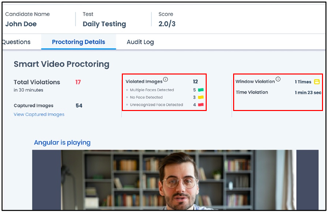The height and width of the screenshot is (213, 329).
Task: Click info icon beside Violated Images
Action: pos(165,79)
